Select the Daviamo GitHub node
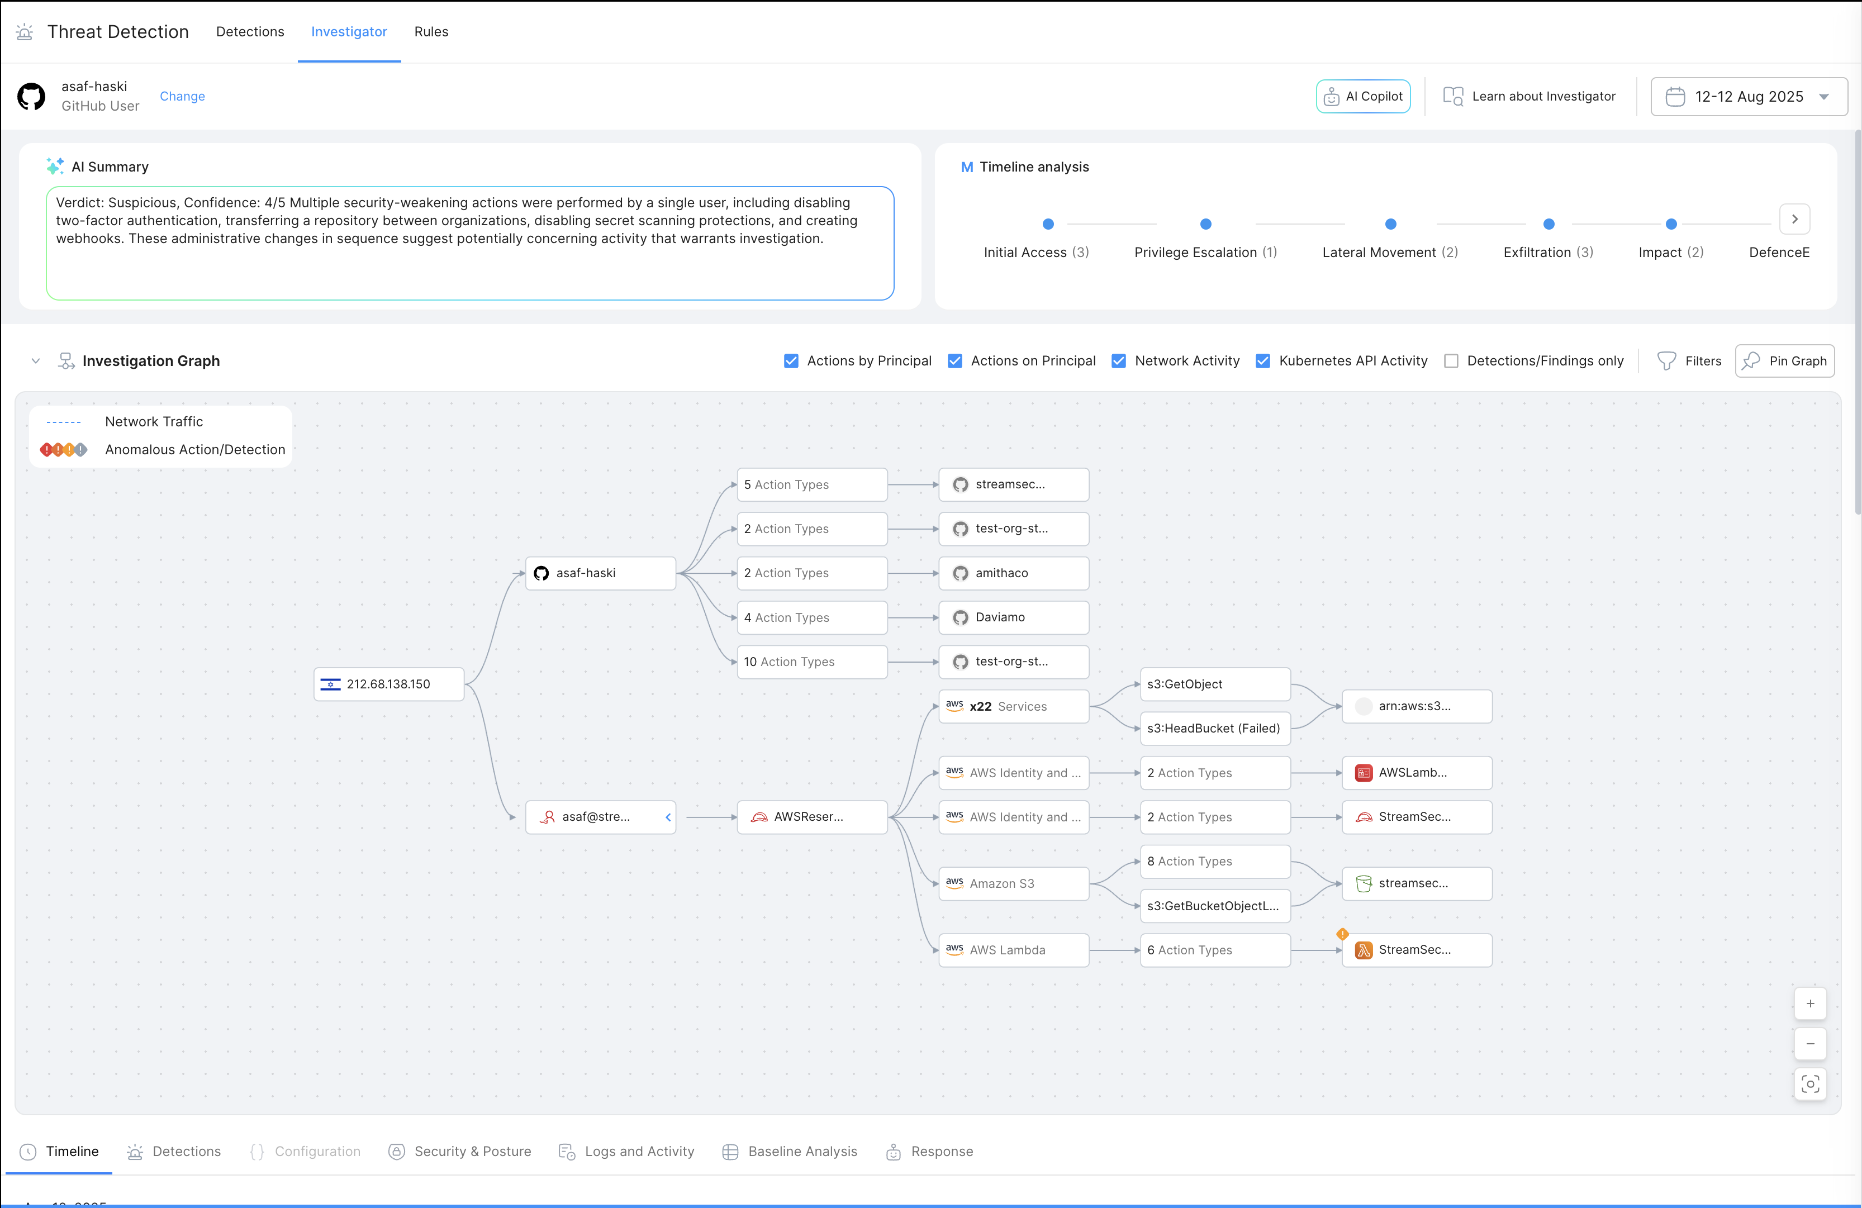Screen dimensions: 1862x1208 [1013, 617]
